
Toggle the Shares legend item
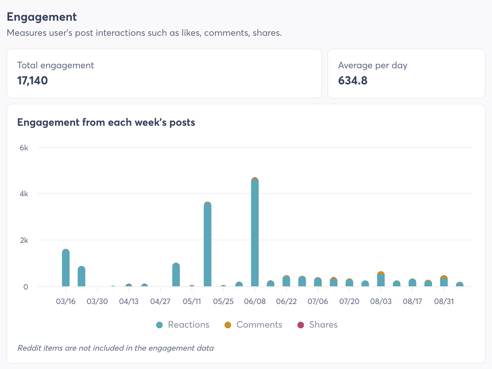(317, 325)
